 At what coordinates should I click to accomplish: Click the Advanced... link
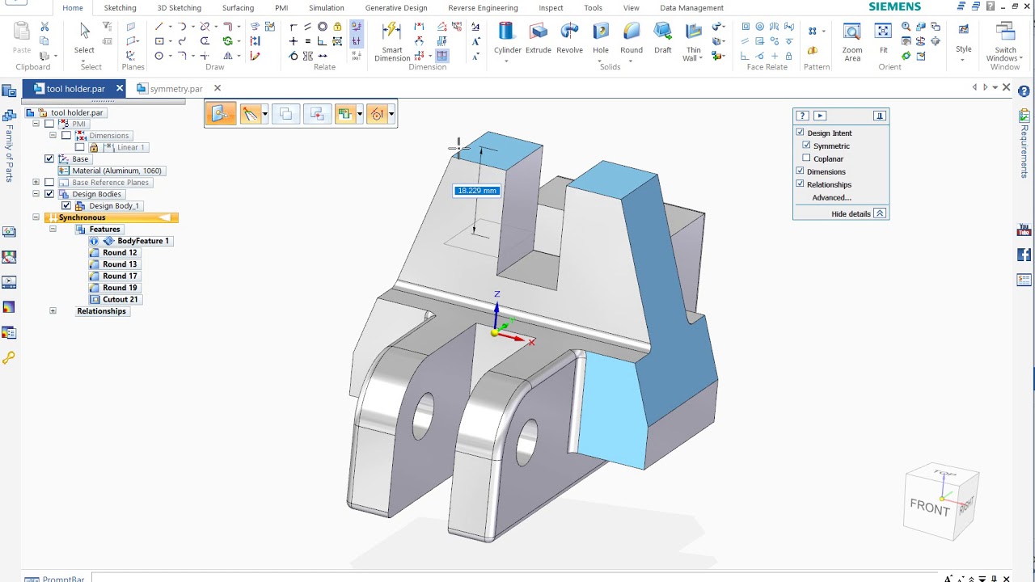coord(831,197)
